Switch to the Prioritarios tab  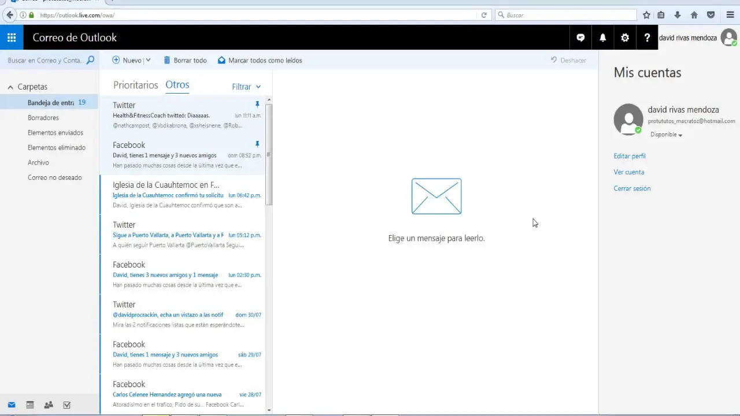pos(135,85)
